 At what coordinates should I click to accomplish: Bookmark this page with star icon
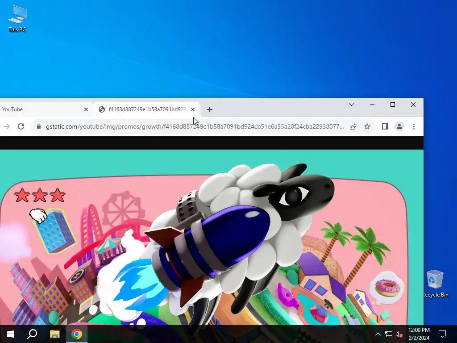pos(367,126)
